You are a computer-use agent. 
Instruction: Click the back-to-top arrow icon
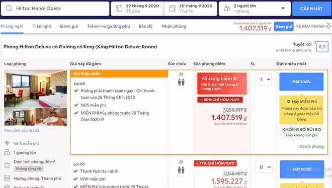pyautogui.click(x=328, y=26)
